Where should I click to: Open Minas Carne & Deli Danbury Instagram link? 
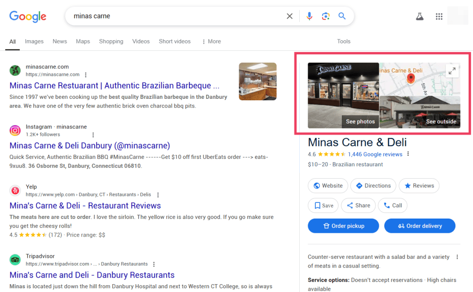tap(90, 146)
